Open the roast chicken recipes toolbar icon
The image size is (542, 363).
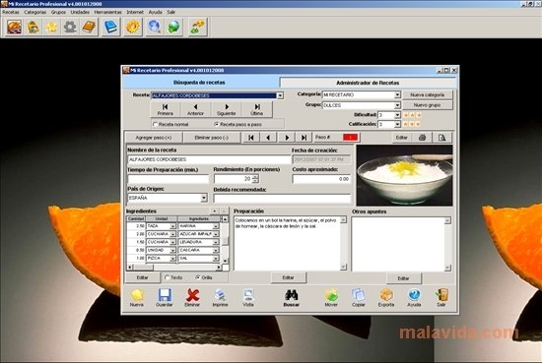[x=14, y=27]
